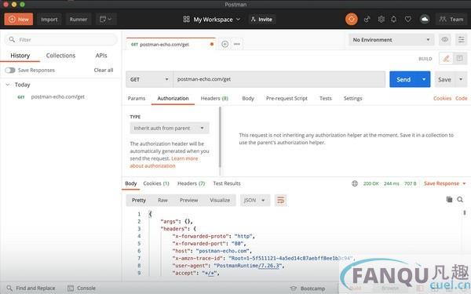Open request Headers (8) tab

tap(214, 99)
